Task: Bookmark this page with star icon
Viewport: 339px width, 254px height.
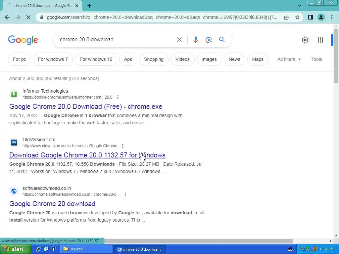Action: click(x=297, y=17)
